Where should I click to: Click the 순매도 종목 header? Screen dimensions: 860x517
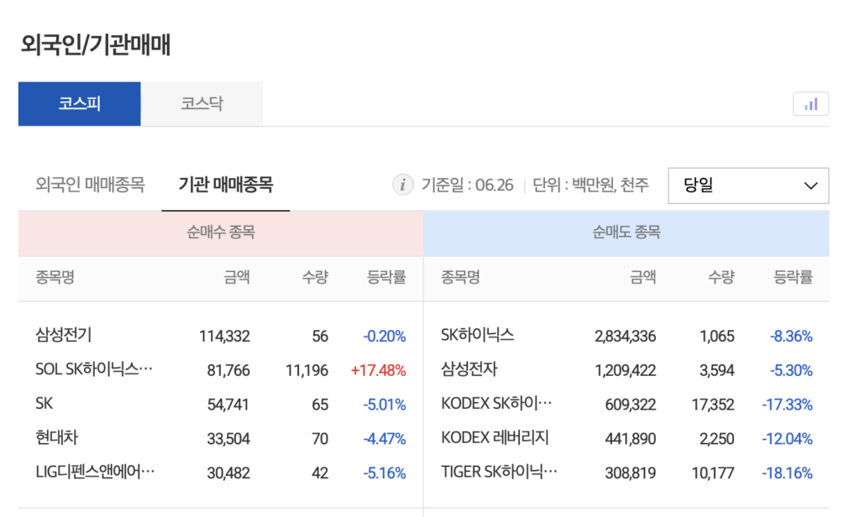[626, 233]
